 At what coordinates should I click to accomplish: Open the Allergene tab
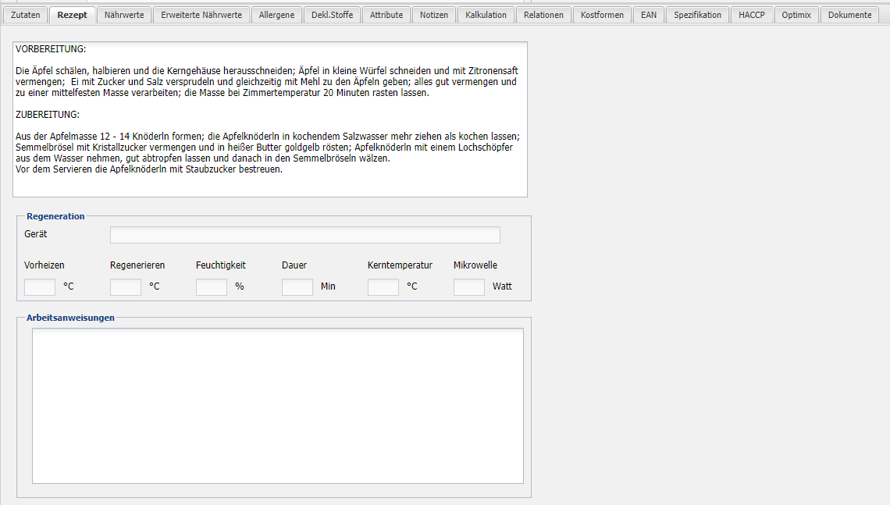277,15
